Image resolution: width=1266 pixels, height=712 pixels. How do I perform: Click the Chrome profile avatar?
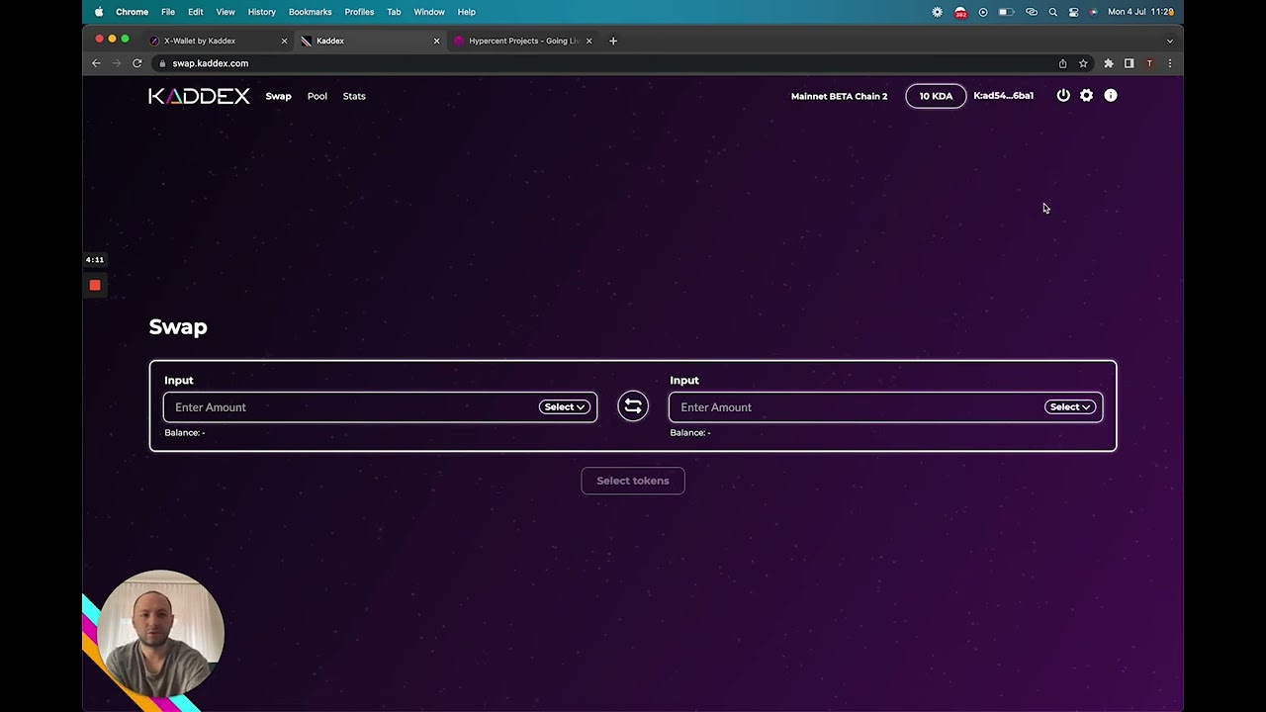1149,63
